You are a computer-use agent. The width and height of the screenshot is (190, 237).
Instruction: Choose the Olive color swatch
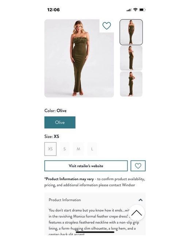[x=60, y=122]
